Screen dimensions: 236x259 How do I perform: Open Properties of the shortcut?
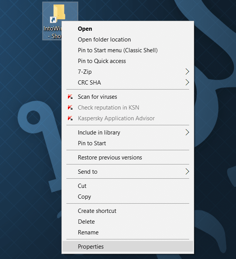click(128, 246)
